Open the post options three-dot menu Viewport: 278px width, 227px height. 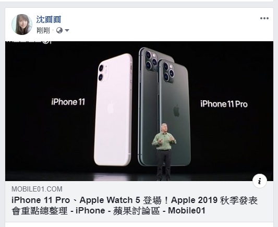264,18
